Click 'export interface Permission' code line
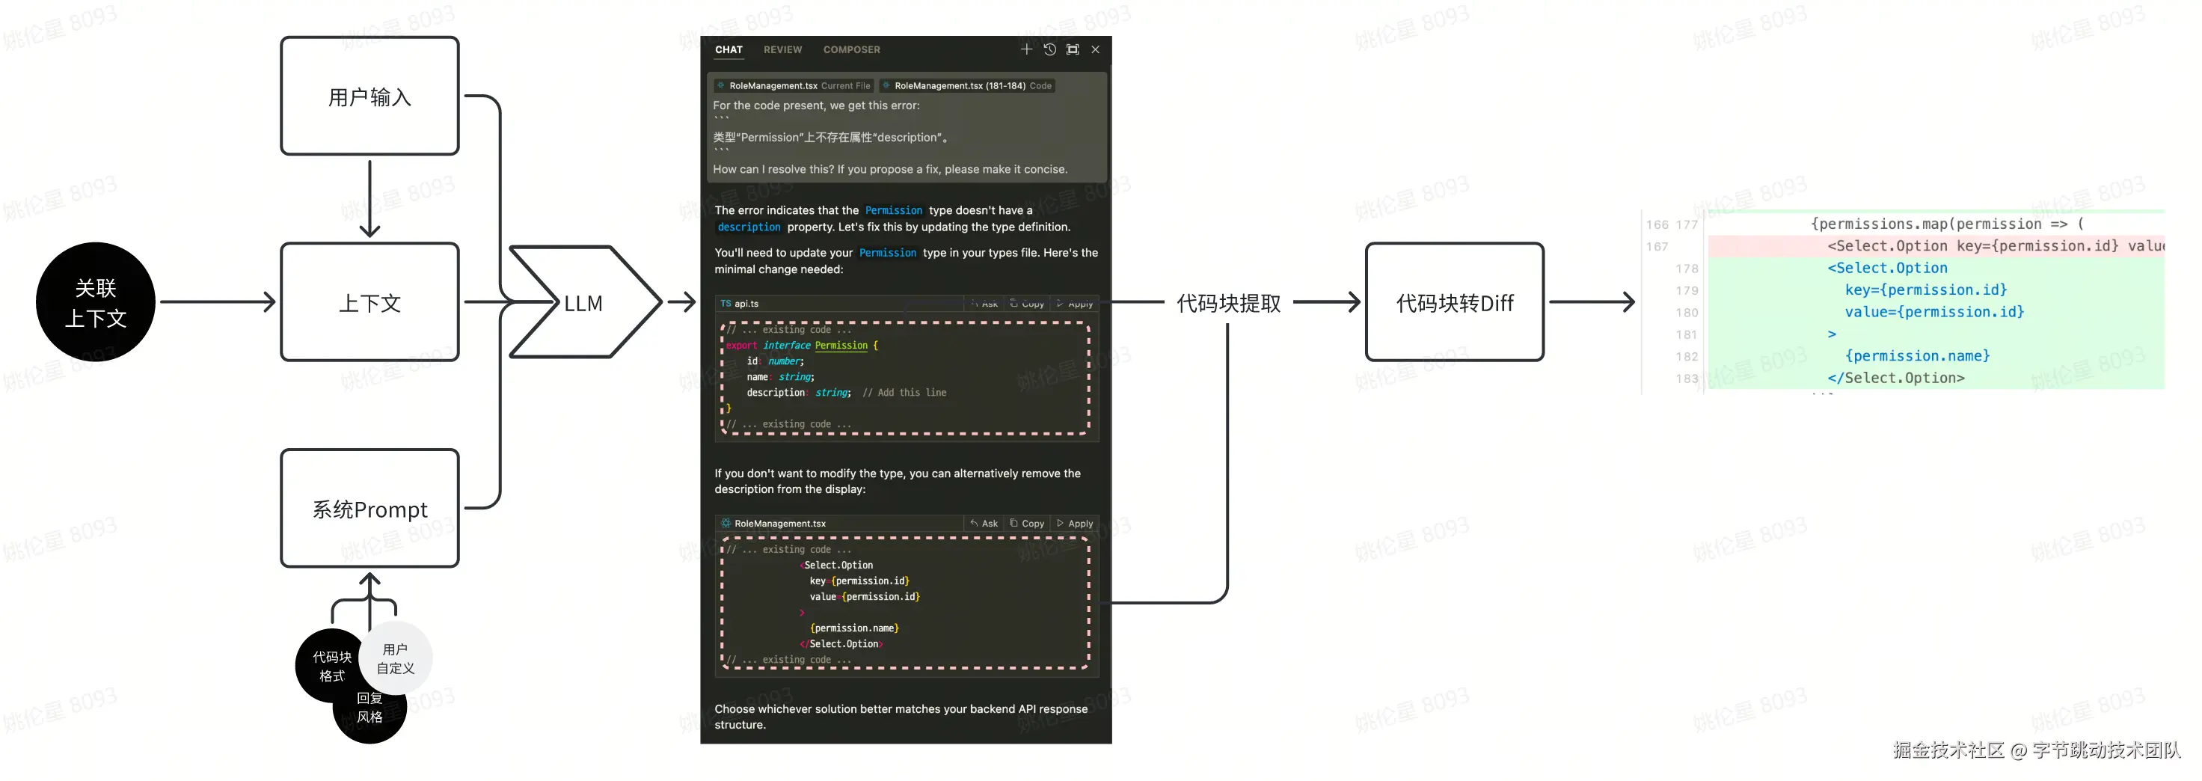Screen dimensions: 2202x781 [x=802, y=345]
